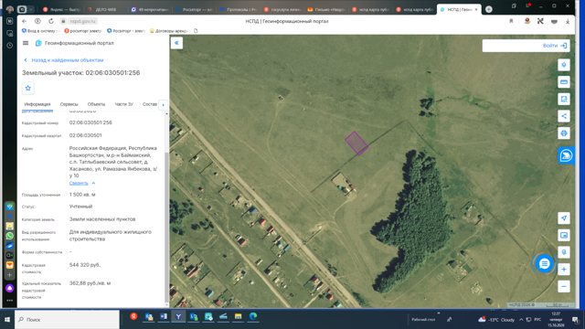This screenshot has width=585, height=329.
Task: Click the cadastral quarter value 02:06:030501
Action: tap(85, 135)
